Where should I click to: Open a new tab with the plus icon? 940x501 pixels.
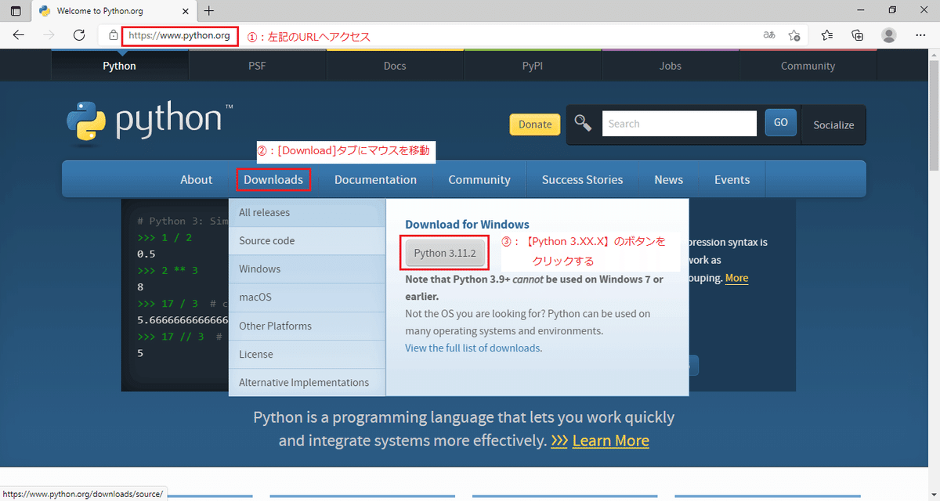point(209,11)
